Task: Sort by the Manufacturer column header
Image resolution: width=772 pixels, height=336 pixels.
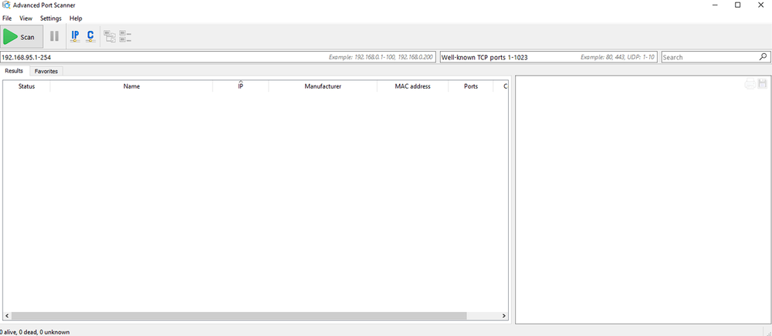Action: (x=323, y=86)
